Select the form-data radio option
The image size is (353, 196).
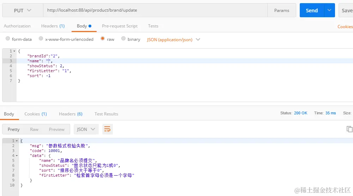coord(8,39)
